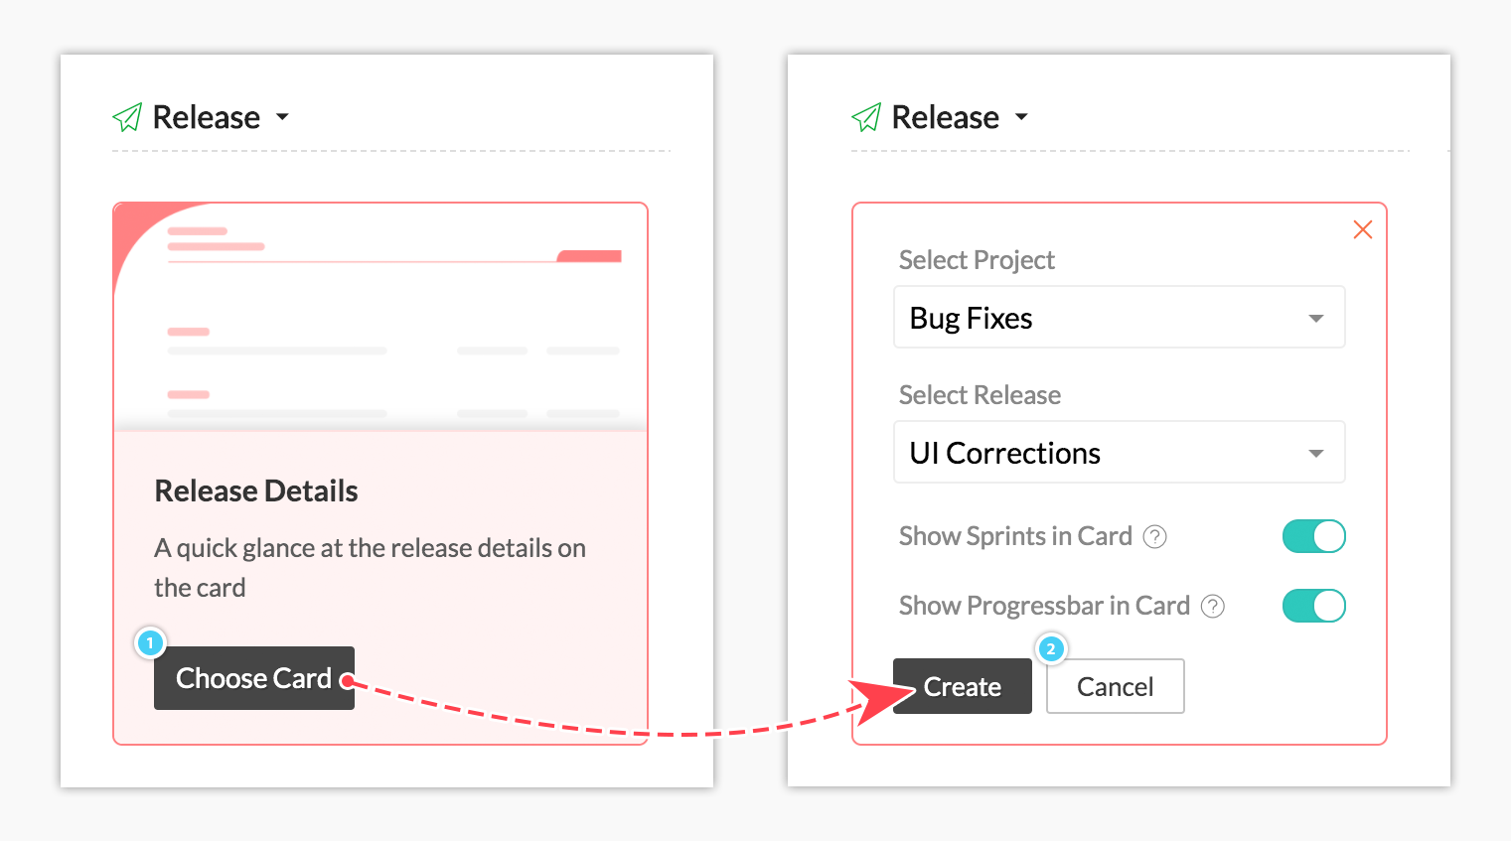This screenshot has height=841, width=1511.
Task: Click the Release Details card preview thumbnail
Action: [380, 318]
